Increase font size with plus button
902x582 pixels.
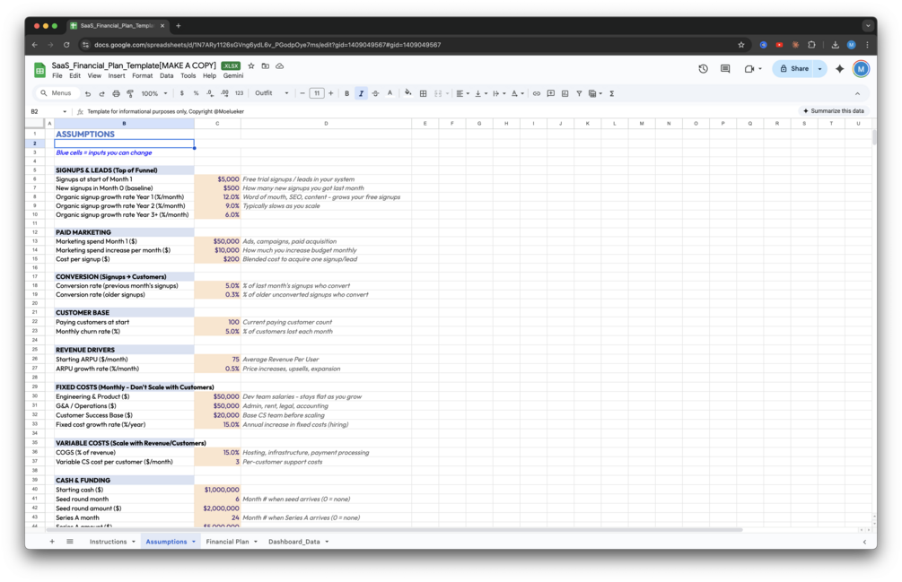[x=331, y=93]
